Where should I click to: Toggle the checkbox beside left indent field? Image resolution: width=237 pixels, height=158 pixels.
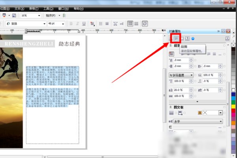tap(195, 66)
